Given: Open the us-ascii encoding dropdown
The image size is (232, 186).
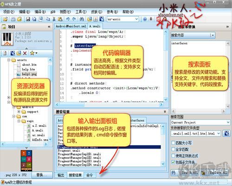Looking at the screenshot, I should 136,19.
